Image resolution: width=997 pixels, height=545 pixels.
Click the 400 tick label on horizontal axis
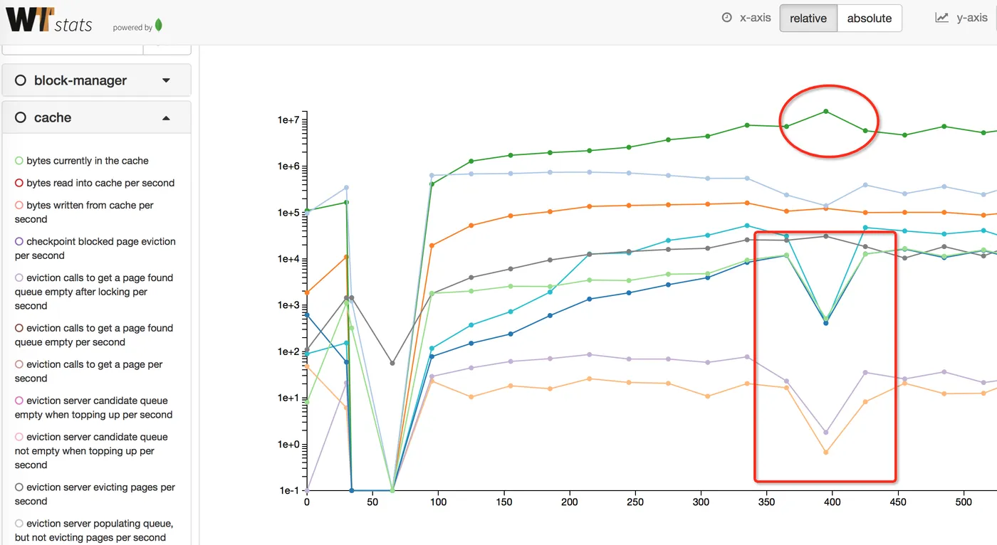coord(832,502)
